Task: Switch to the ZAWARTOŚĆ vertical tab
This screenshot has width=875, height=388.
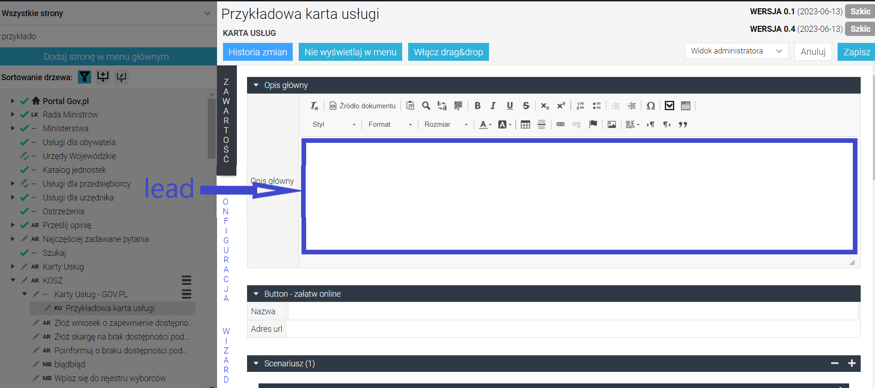Action: pyautogui.click(x=226, y=120)
